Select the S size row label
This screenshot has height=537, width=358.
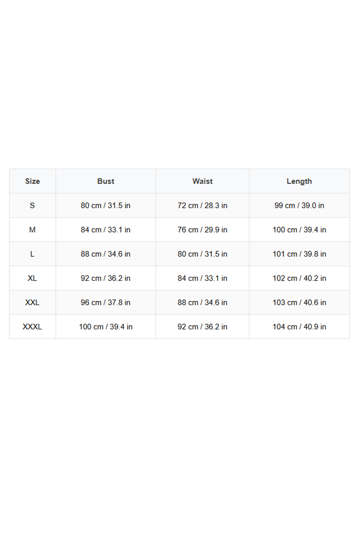[32, 206]
